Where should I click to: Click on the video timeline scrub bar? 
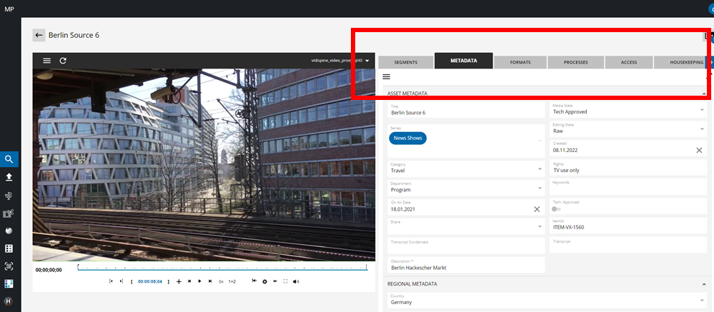coord(222,268)
